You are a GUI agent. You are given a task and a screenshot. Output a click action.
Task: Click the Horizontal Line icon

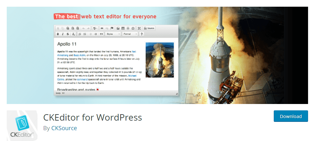coord(128,28)
